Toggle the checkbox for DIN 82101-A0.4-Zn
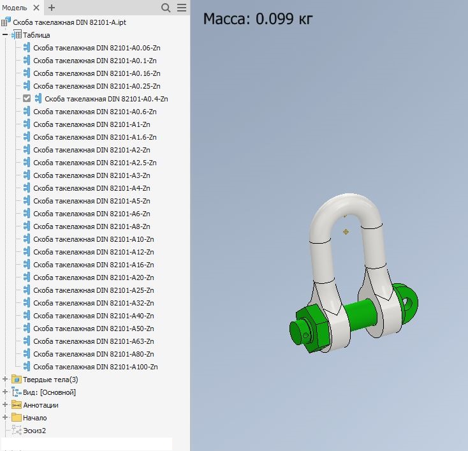This screenshot has width=468, height=451. [27, 99]
